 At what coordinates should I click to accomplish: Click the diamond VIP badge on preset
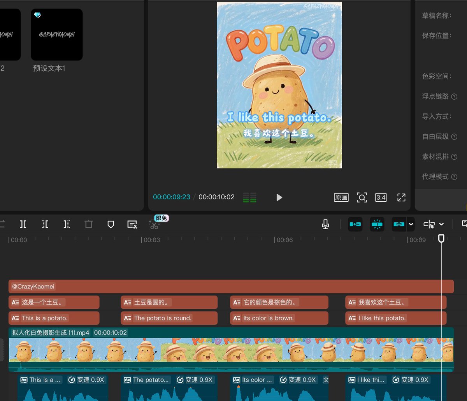37,15
